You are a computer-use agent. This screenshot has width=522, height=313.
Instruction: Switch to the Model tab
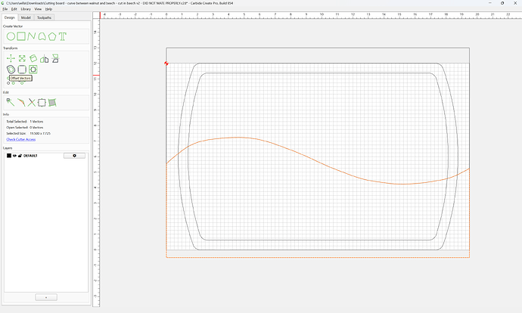coord(26,17)
